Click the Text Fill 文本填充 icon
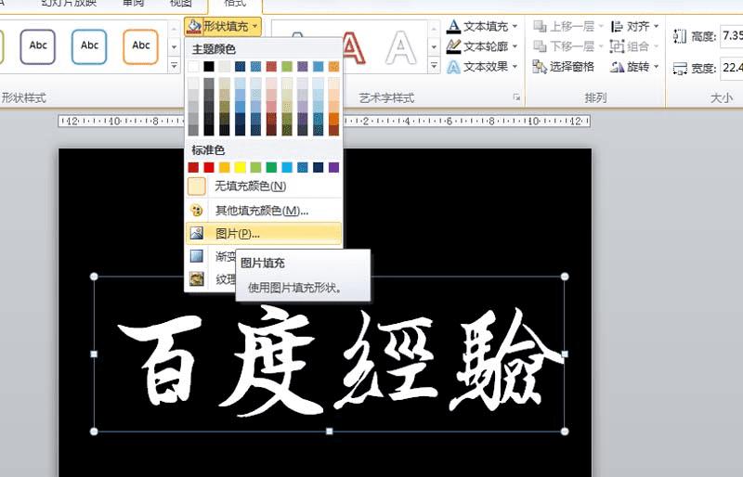Screen dimensions: 743x477 coord(453,27)
